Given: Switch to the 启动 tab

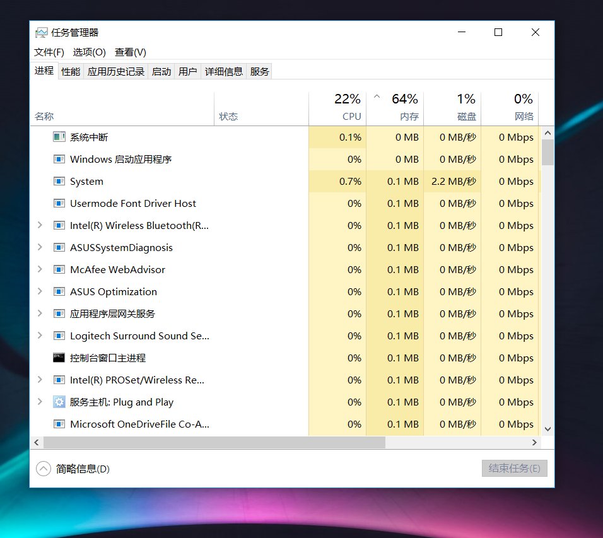Looking at the screenshot, I should click(161, 71).
